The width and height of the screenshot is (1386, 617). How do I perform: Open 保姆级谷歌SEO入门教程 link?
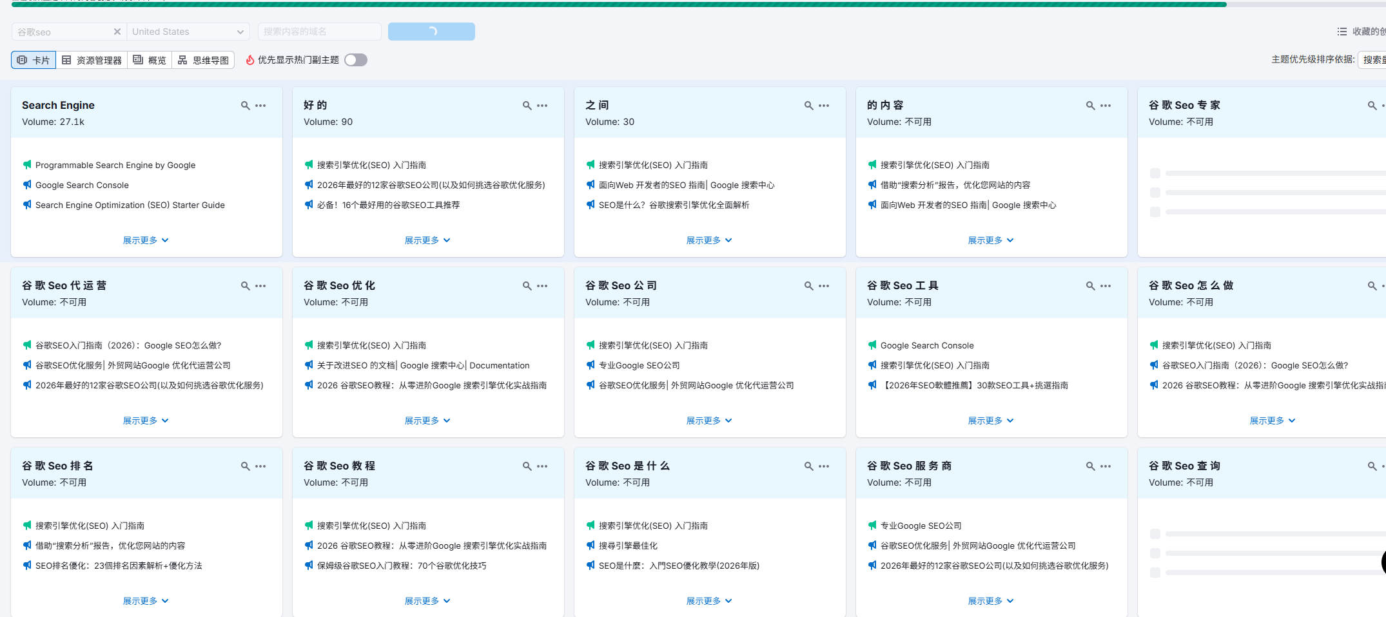point(402,566)
